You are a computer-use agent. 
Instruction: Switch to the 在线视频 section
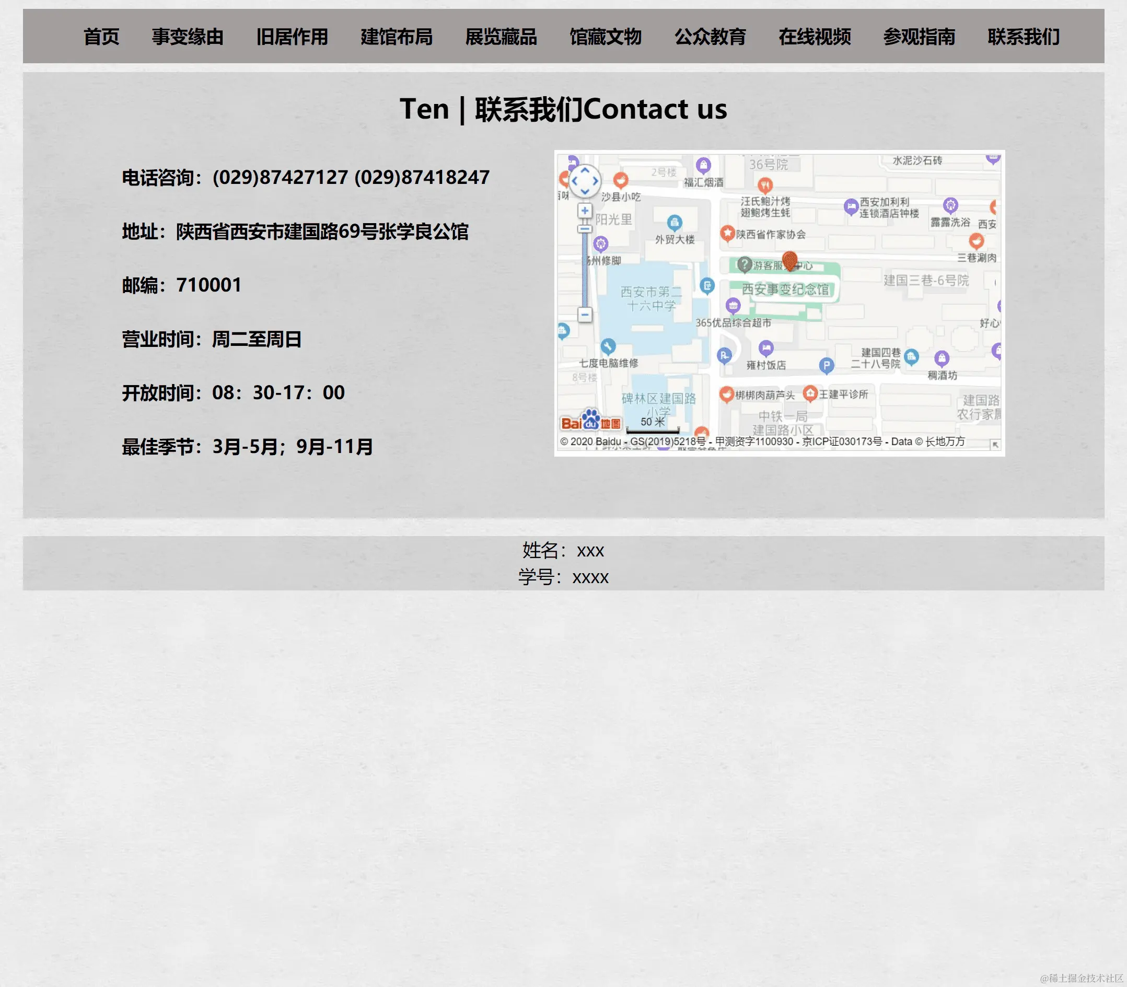point(814,38)
